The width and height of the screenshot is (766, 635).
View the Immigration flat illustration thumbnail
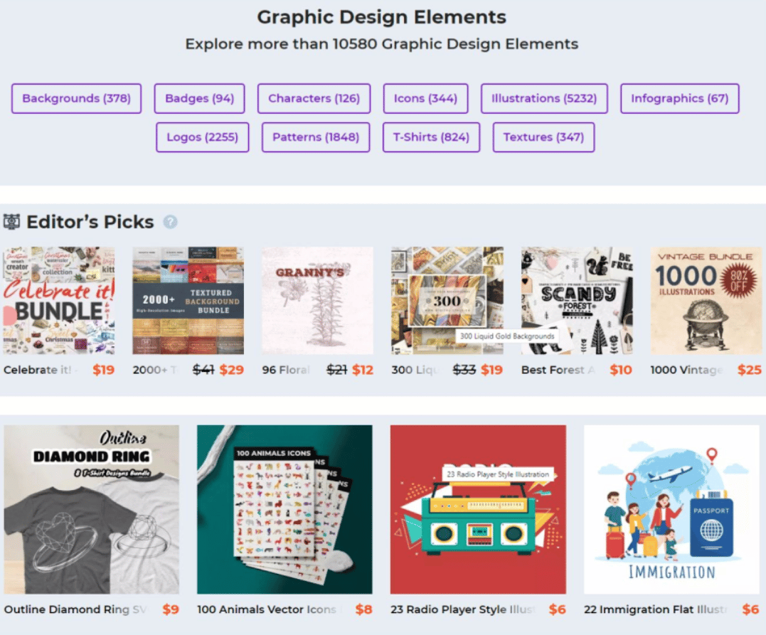click(x=671, y=509)
